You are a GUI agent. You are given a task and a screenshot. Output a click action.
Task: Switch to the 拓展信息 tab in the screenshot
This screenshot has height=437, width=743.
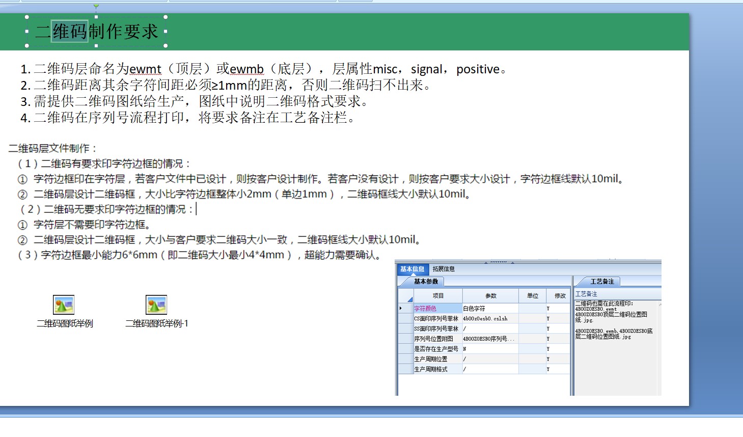coord(444,269)
